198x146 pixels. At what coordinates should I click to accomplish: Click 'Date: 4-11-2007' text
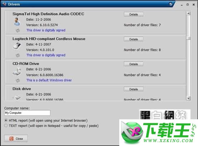tap(39, 45)
